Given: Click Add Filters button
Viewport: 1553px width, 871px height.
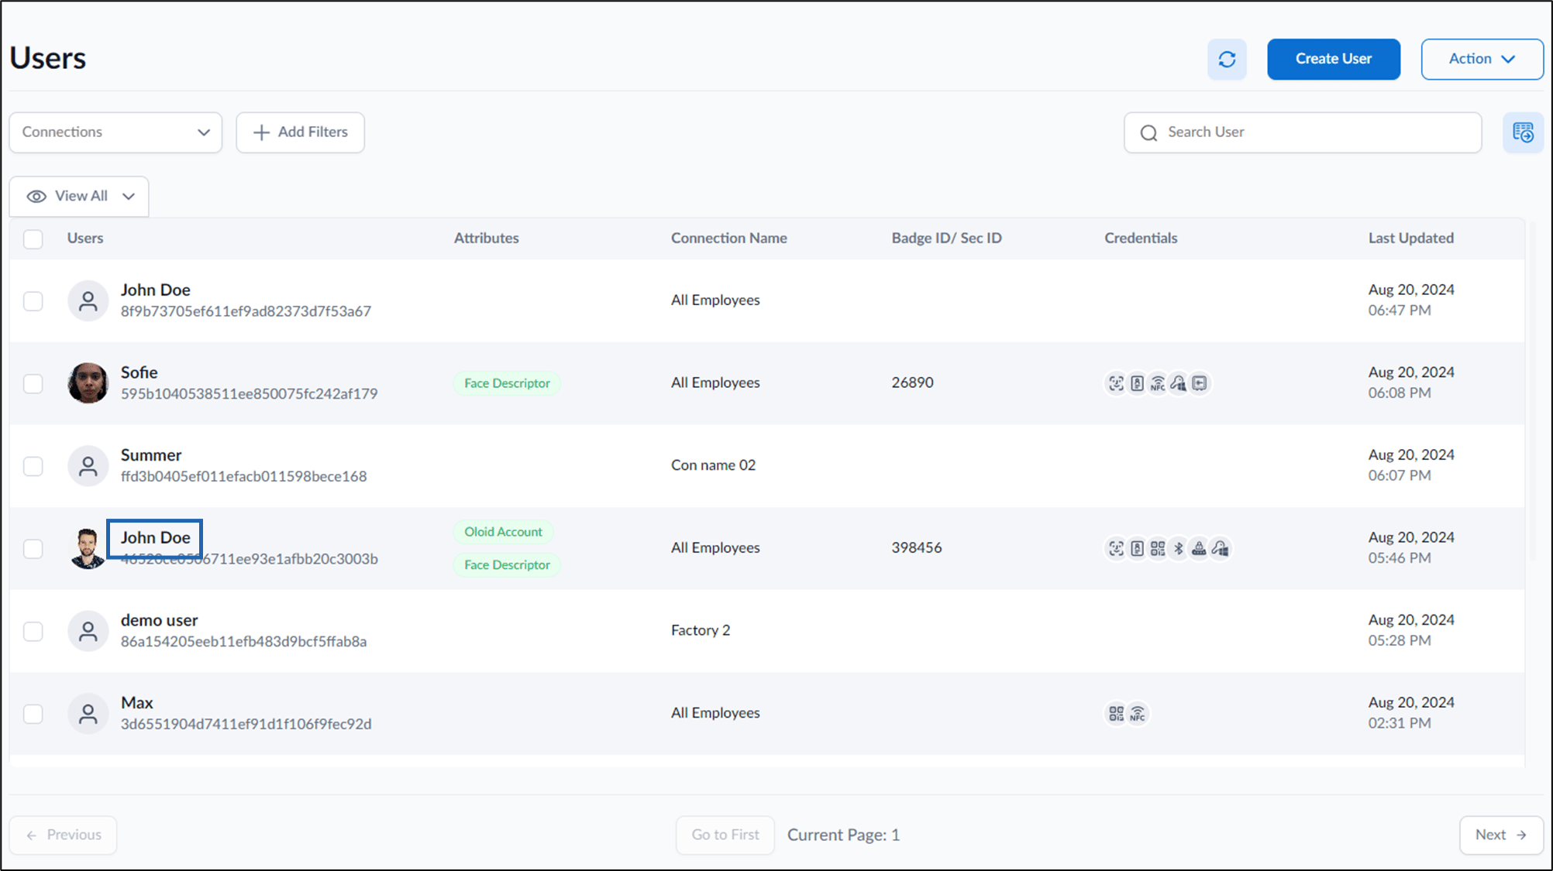Looking at the screenshot, I should [300, 132].
